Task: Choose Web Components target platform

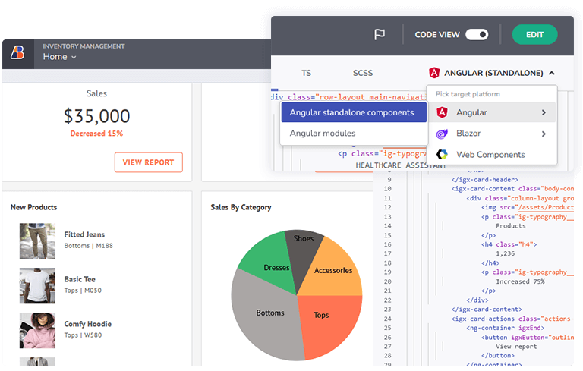Action: pos(492,154)
